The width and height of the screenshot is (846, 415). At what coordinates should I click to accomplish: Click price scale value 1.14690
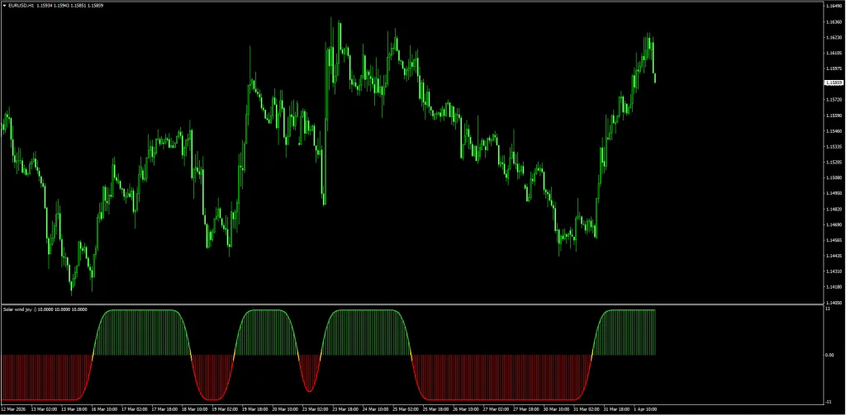pyautogui.click(x=834, y=224)
